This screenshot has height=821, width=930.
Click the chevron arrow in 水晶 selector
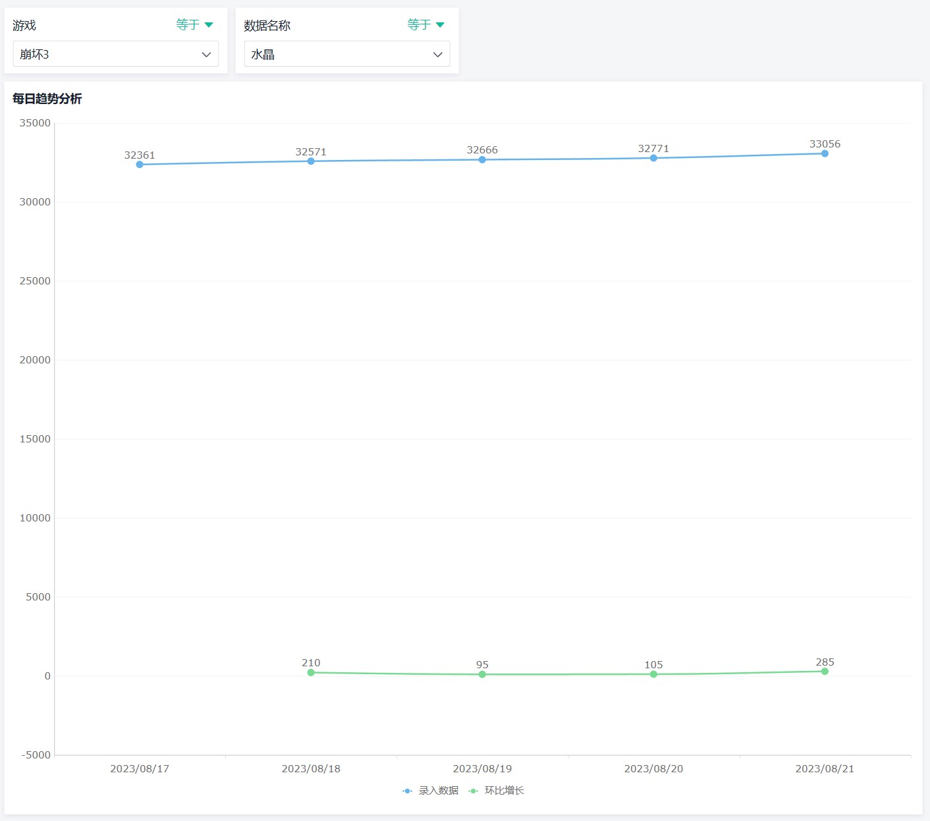click(437, 55)
